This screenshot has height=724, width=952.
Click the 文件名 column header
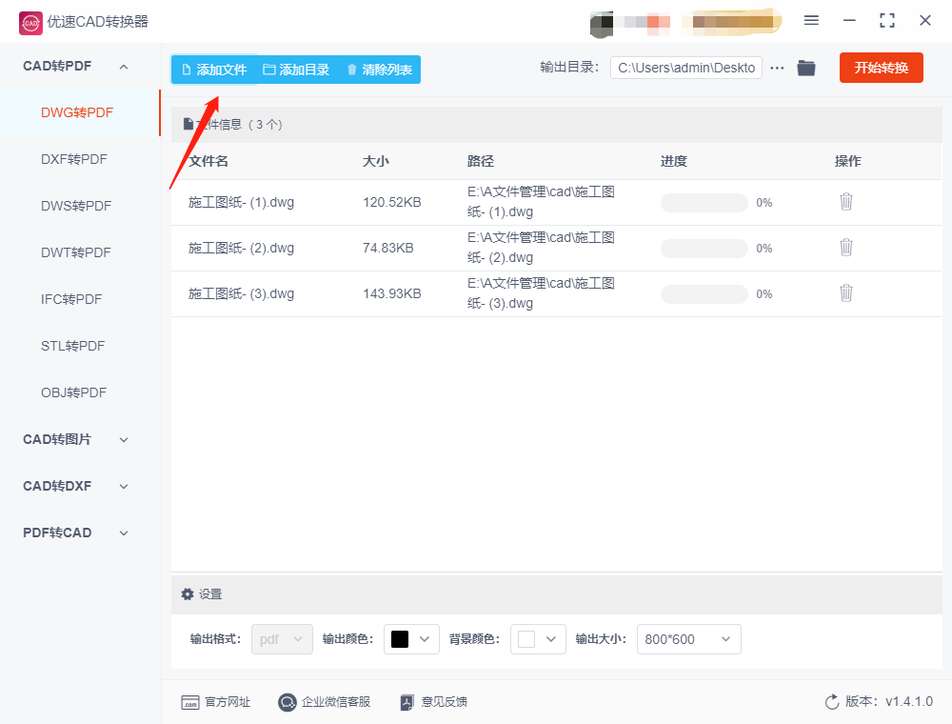tap(208, 161)
